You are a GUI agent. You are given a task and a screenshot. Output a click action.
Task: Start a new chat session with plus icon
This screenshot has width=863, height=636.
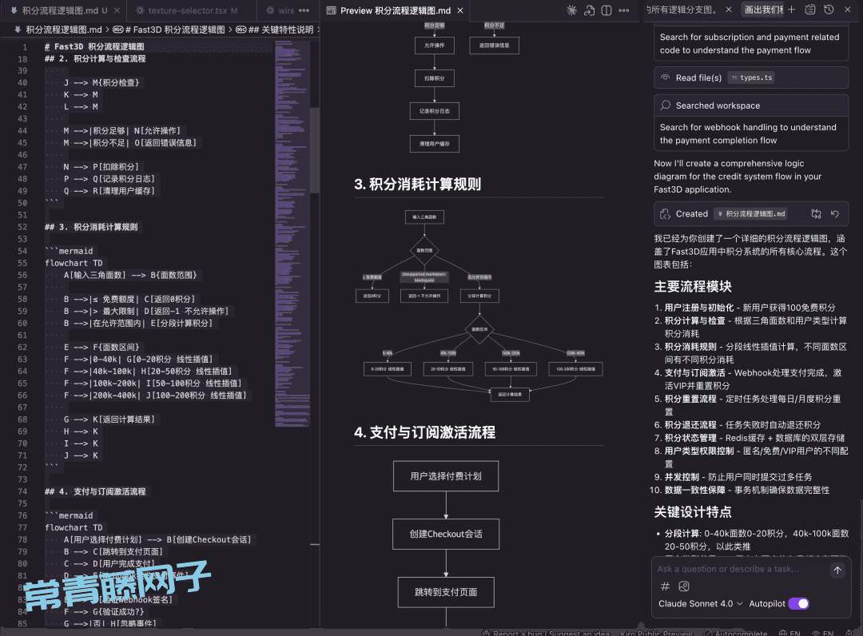click(x=791, y=10)
